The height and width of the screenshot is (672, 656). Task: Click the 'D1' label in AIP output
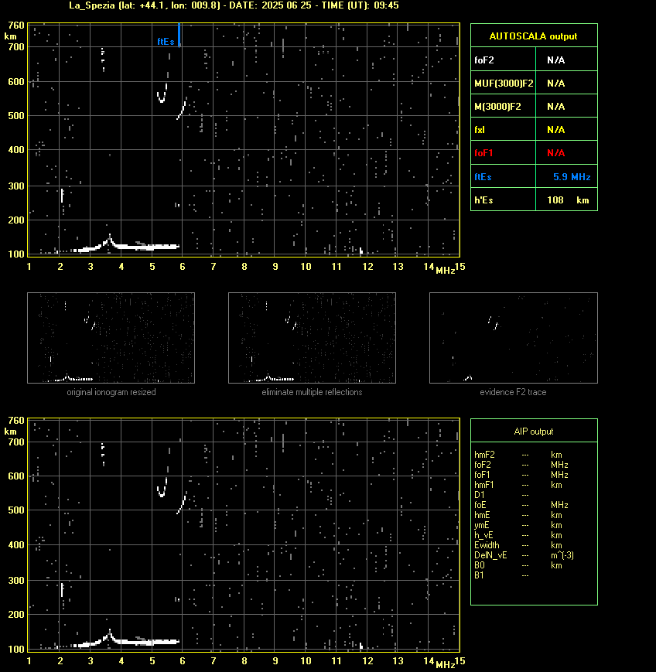coord(480,495)
